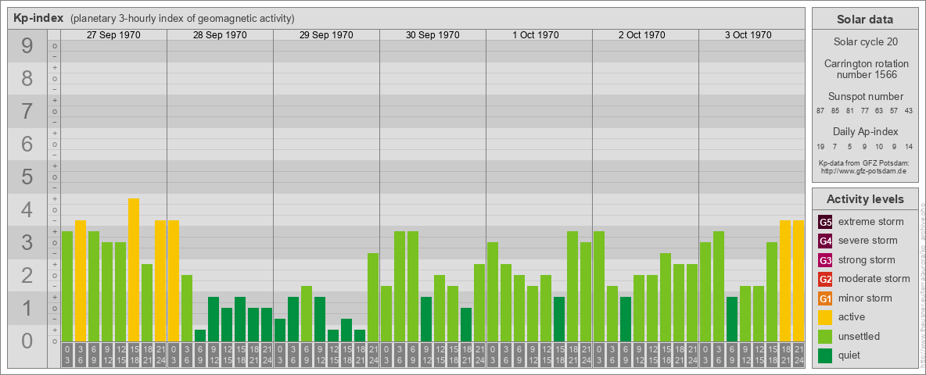Click the G4 severe storm legend icon
926x375 pixels.
[x=825, y=241]
